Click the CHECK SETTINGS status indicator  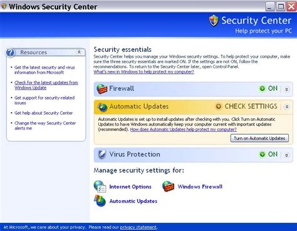coord(246,106)
